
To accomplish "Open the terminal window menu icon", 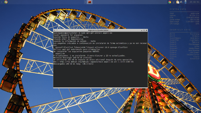I will 55,30.
